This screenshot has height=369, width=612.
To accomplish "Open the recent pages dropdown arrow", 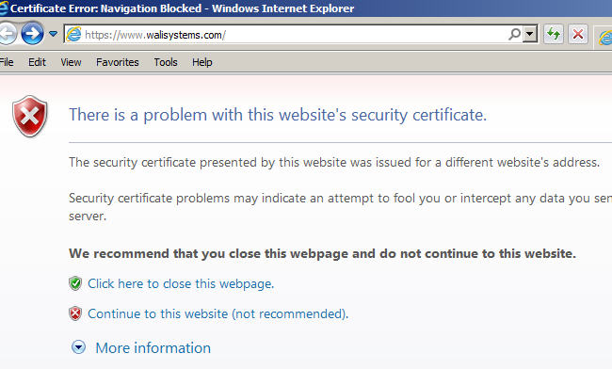I will point(53,34).
